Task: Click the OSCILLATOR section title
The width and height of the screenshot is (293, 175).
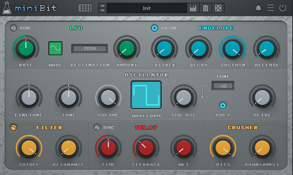Action: (146, 75)
